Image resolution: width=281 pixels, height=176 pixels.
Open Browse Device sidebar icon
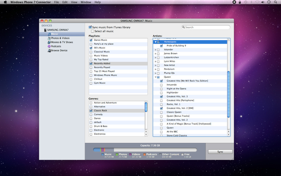(x=49, y=51)
